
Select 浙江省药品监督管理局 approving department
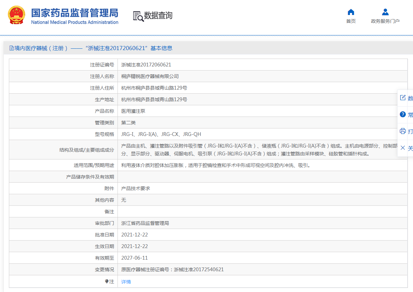pos(145,223)
